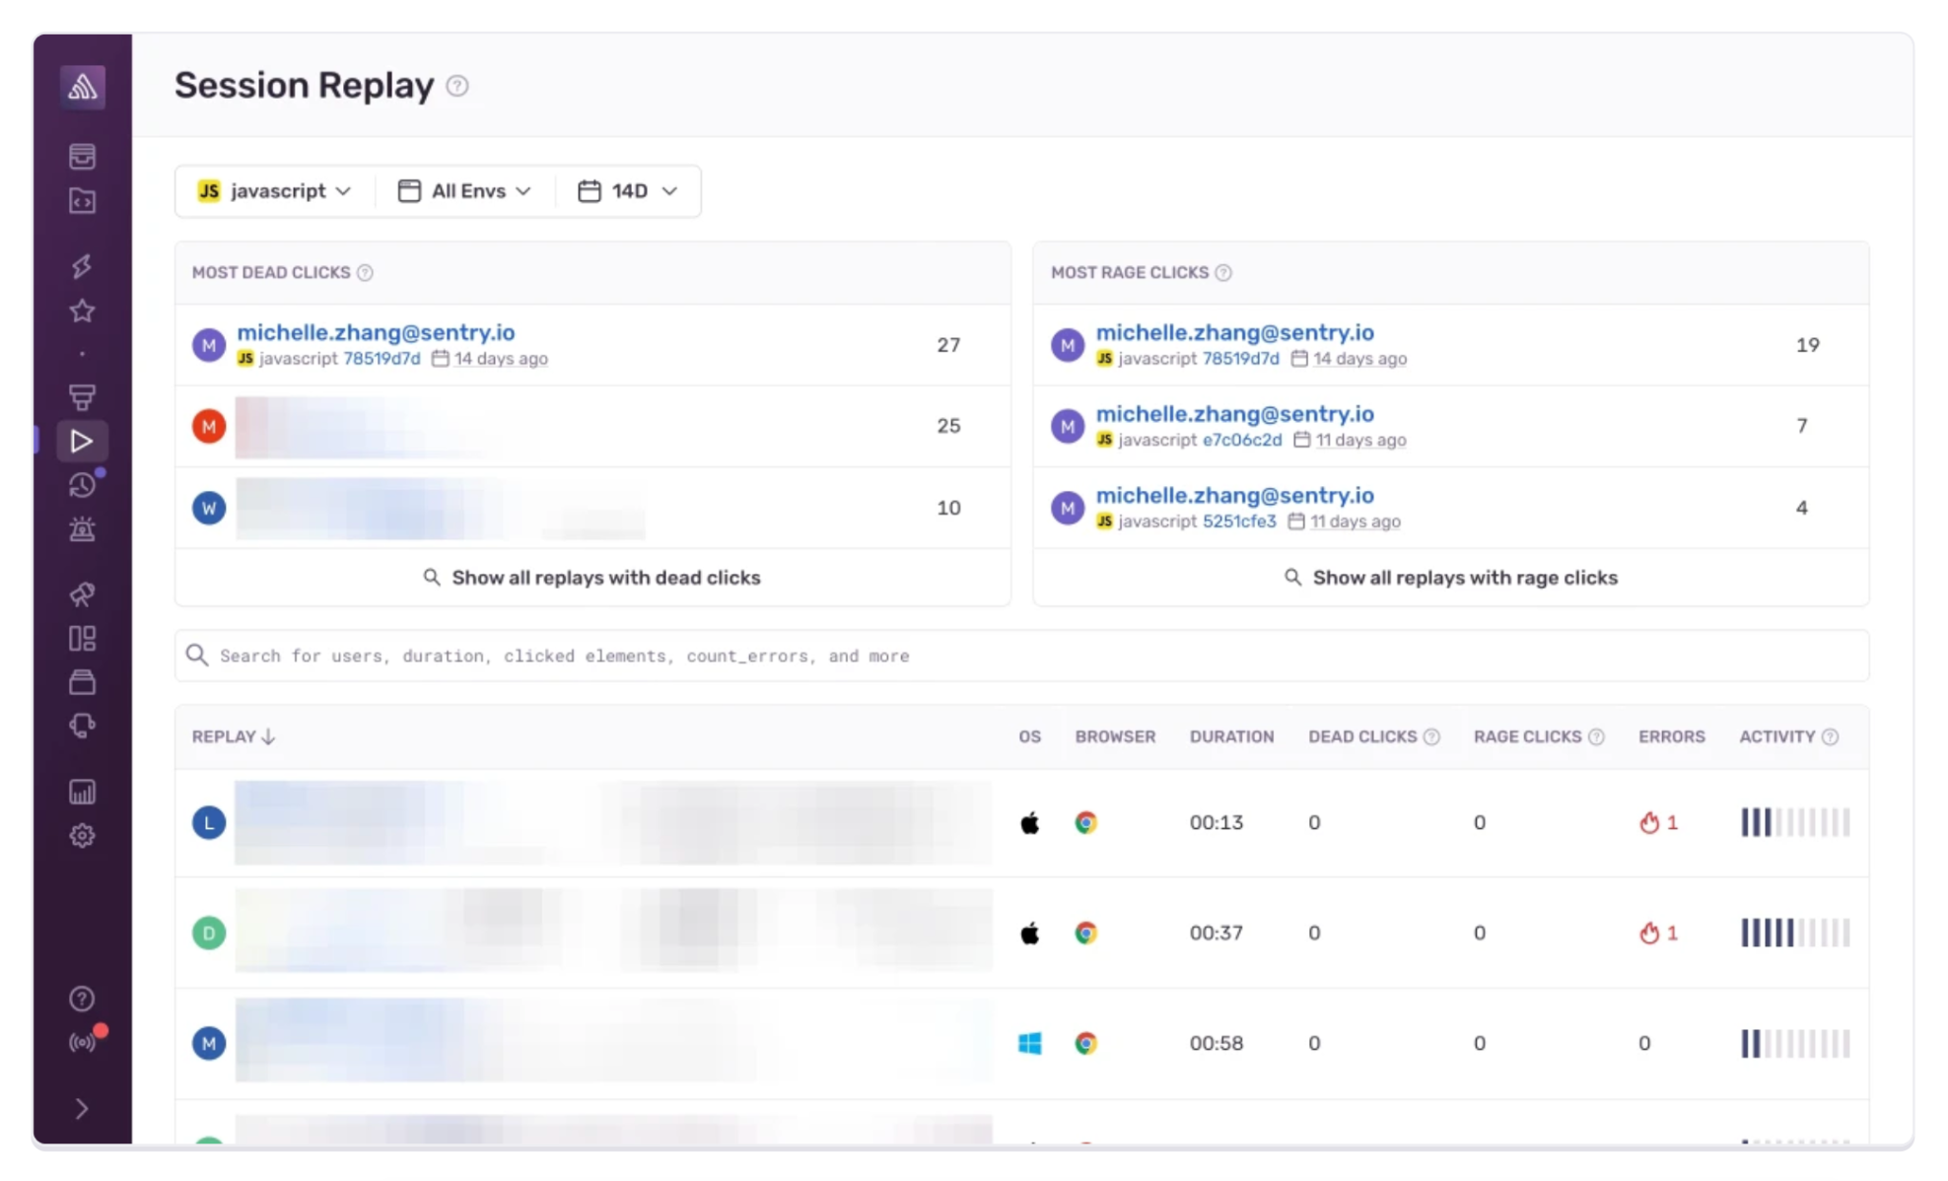1948x1181 pixels.
Task: Open the Stats bar chart icon
Action: click(82, 792)
